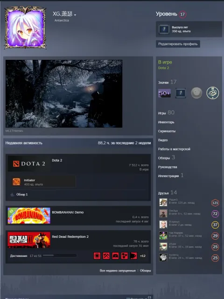This screenshot has width=224, height=299.
Task: Open the red sun achievement icon
Action: (x=97, y=256)
